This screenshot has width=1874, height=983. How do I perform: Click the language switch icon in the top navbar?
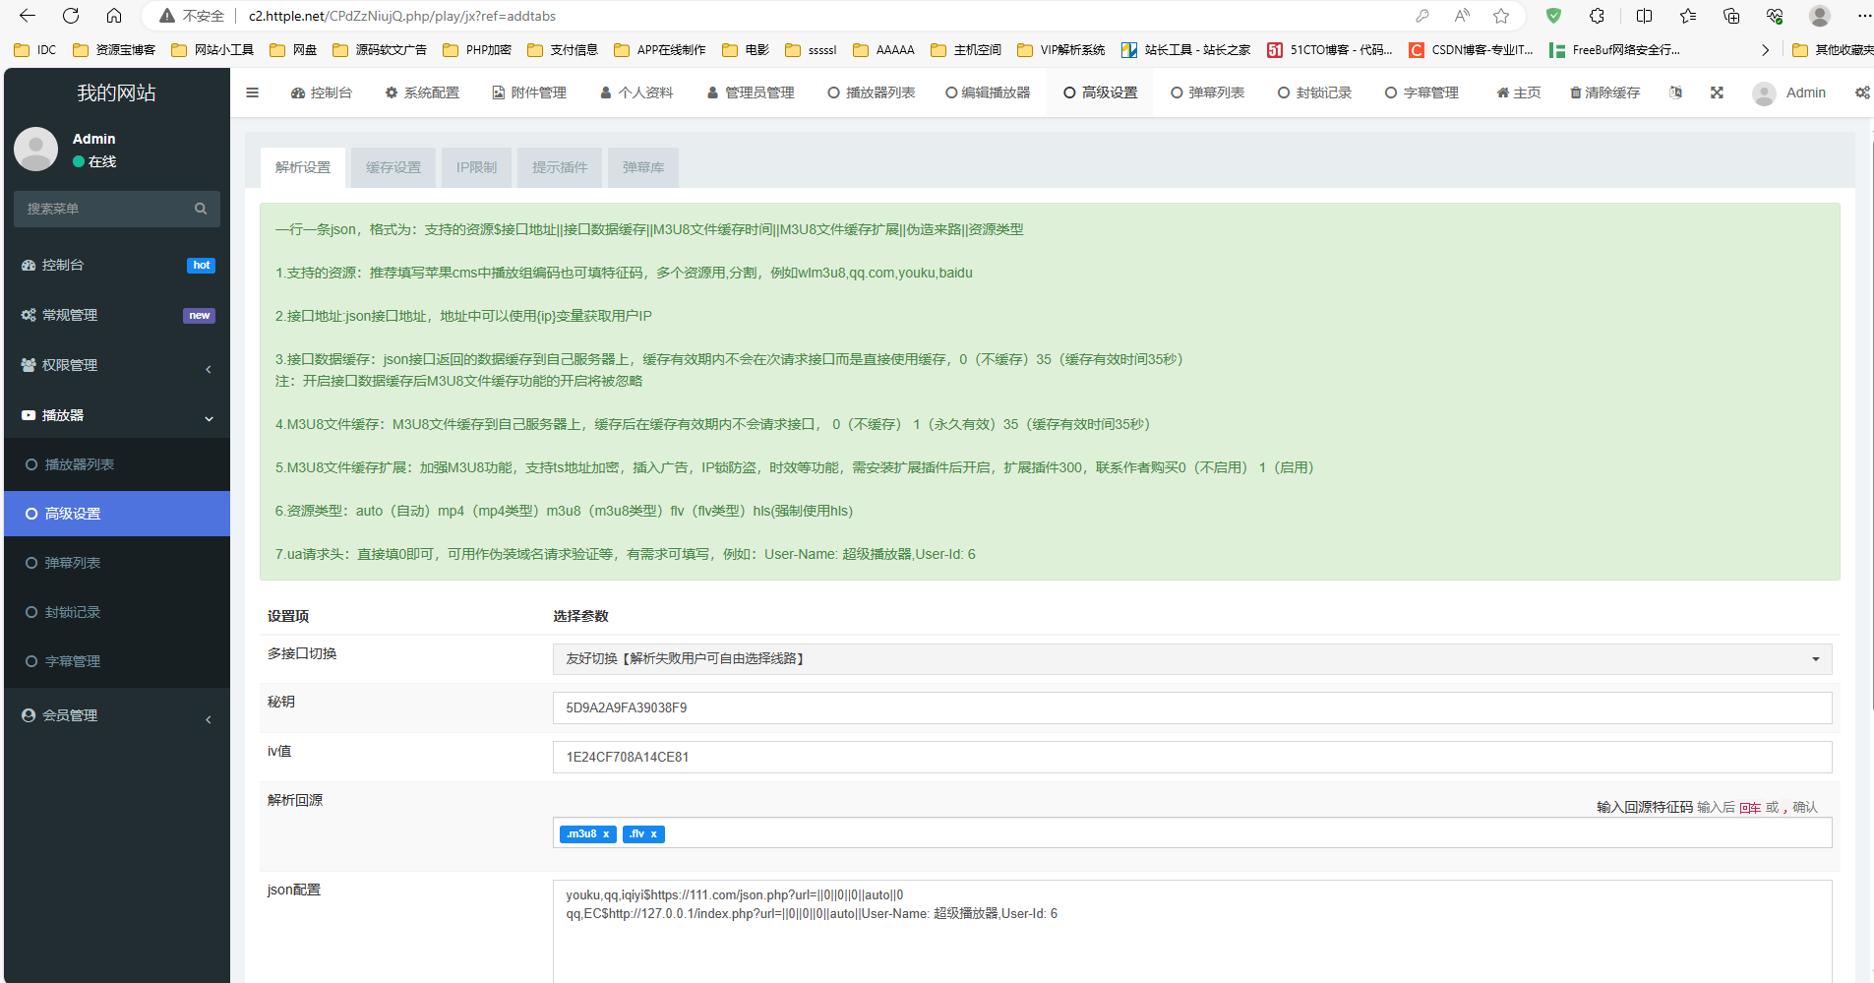(1676, 92)
